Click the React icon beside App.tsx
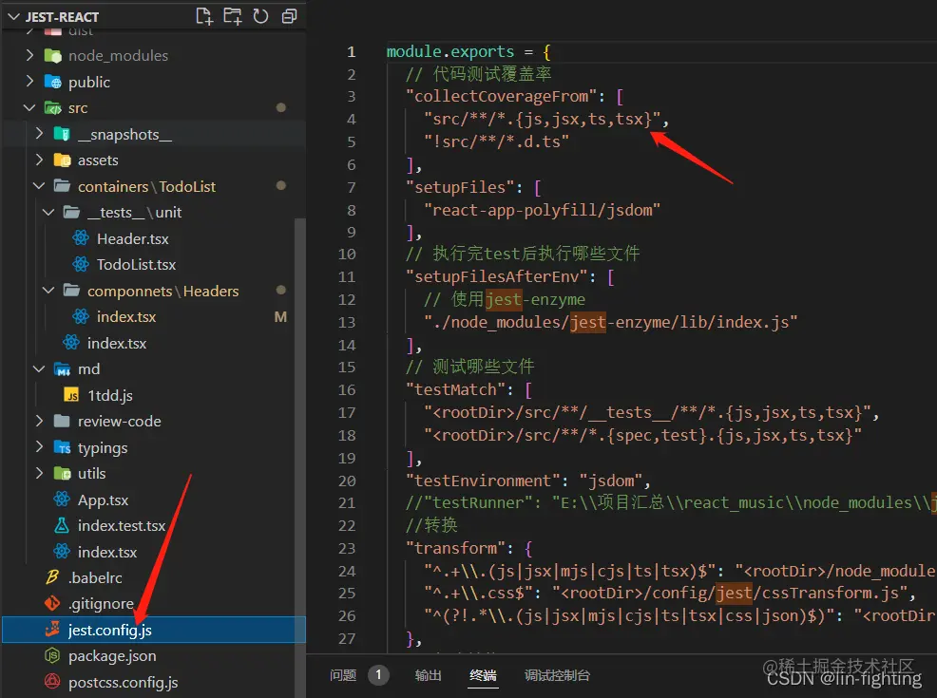The image size is (937, 698). pos(62,500)
